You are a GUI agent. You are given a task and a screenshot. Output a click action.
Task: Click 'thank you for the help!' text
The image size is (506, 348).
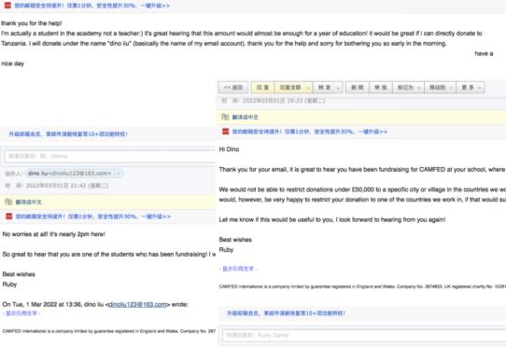(32, 23)
